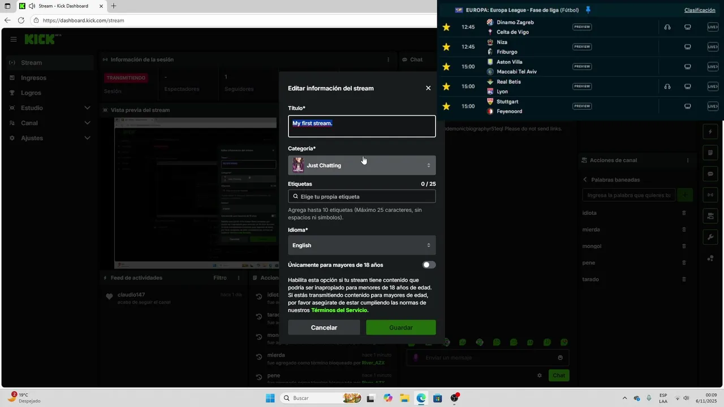The image size is (724, 407).
Task: Click the chat message input field
Action: (x=488, y=358)
